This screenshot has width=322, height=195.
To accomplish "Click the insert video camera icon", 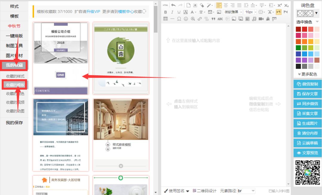I will point(261,19).
